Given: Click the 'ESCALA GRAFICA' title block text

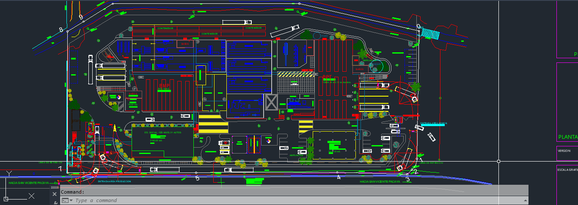Looking at the screenshot, I should pos(567,170).
